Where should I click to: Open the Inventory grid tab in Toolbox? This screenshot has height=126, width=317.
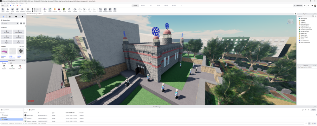pyautogui.click(x=10, y=17)
